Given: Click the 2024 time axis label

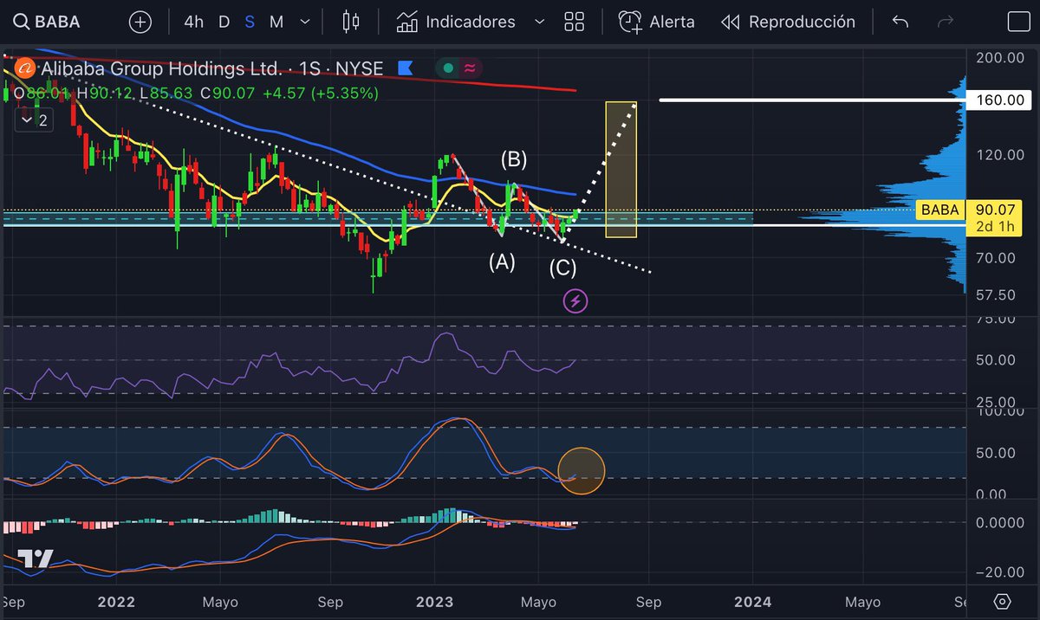Looking at the screenshot, I should [751, 602].
